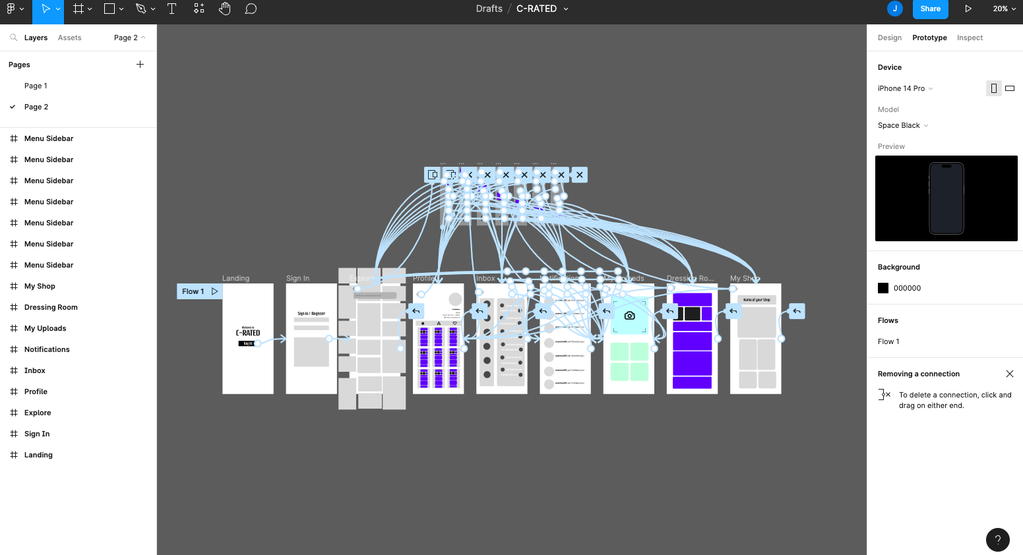Viewport: 1023px width, 555px height.
Task: Select the Pen tool
Action: pos(140,9)
